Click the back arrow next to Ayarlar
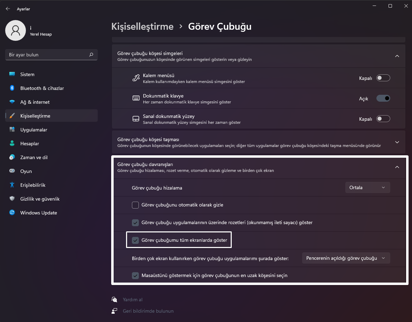Image resolution: width=412 pixels, height=322 pixels. point(8,9)
